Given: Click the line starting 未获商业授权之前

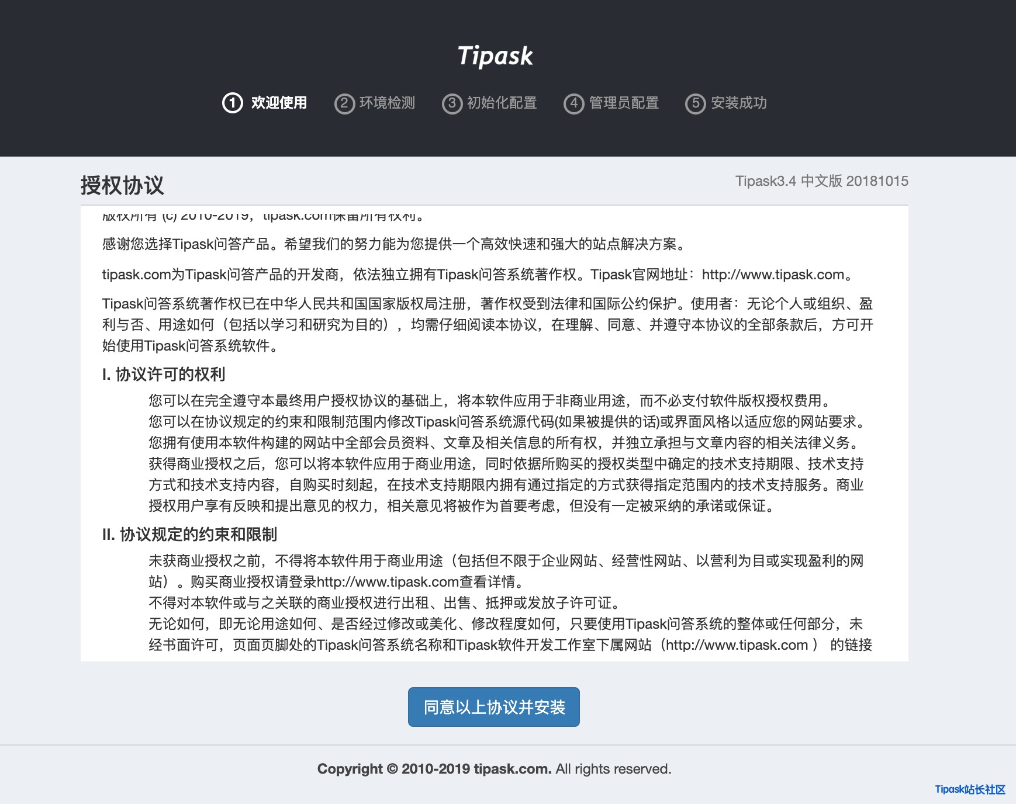Looking at the screenshot, I should click(x=506, y=561).
